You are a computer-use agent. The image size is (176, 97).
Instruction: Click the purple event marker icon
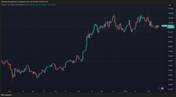[159, 88]
